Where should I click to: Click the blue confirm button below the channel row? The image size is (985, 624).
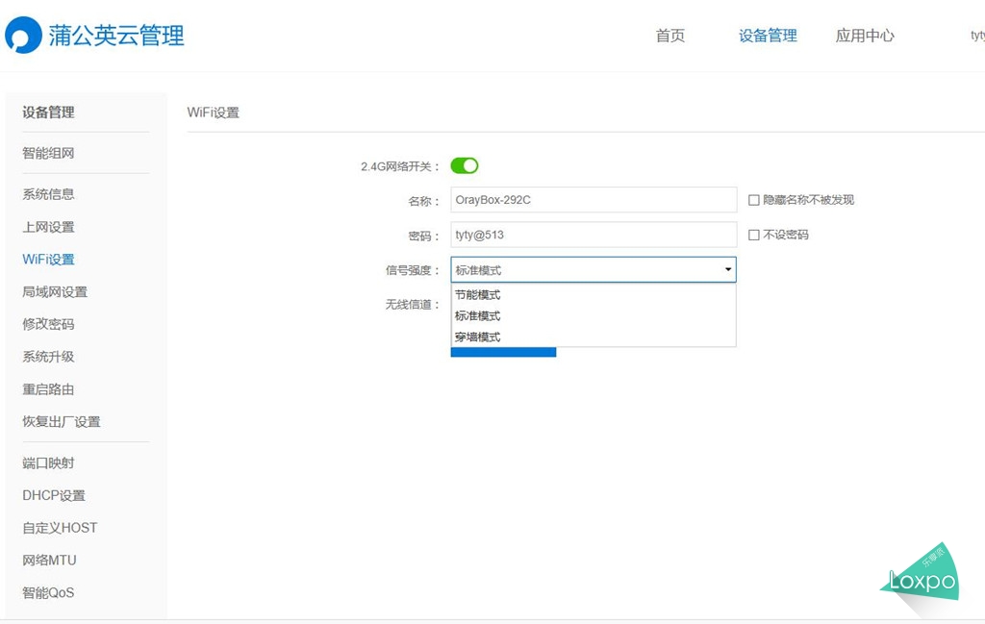(503, 352)
